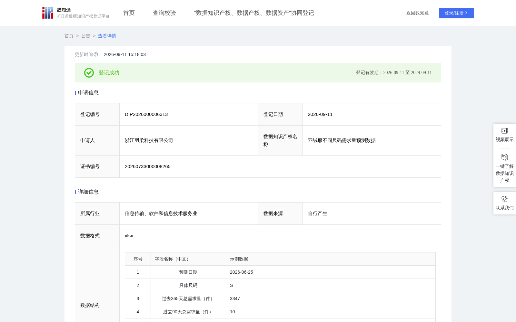Screen dimensions: 516x322
Task: Open the 协同登记 navigation item
Action: (254, 13)
